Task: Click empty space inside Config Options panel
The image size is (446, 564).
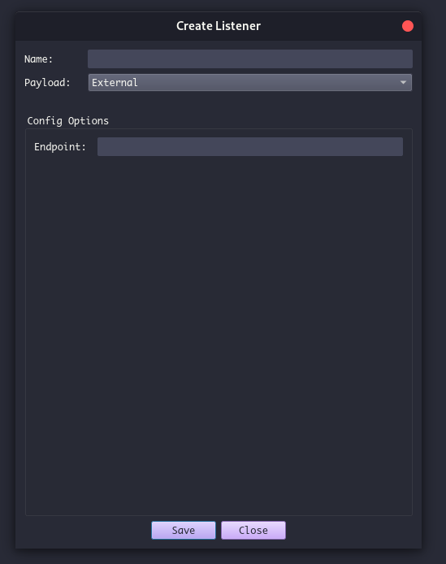Action: tap(219, 335)
